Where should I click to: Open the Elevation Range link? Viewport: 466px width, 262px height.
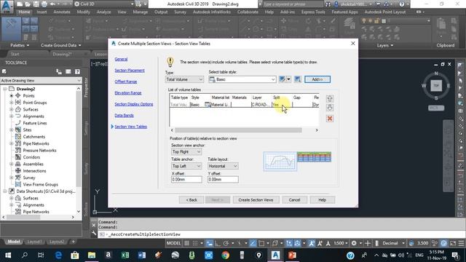[128, 92]
